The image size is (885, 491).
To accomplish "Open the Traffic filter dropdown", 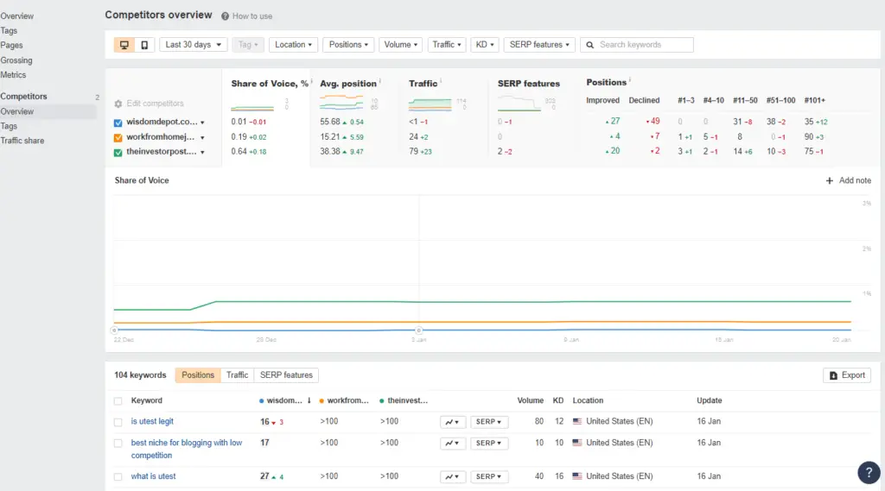I will [x=447, y=45].
